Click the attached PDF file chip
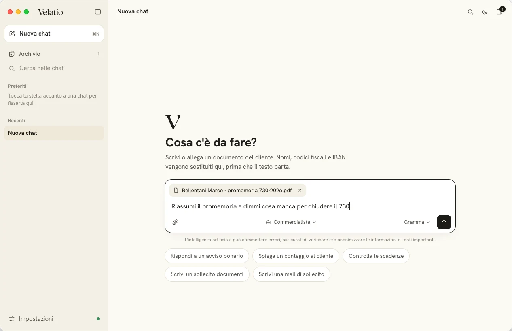Image resolution: width=512 pixels, height=331 pixels. click(x=237, y=190)
